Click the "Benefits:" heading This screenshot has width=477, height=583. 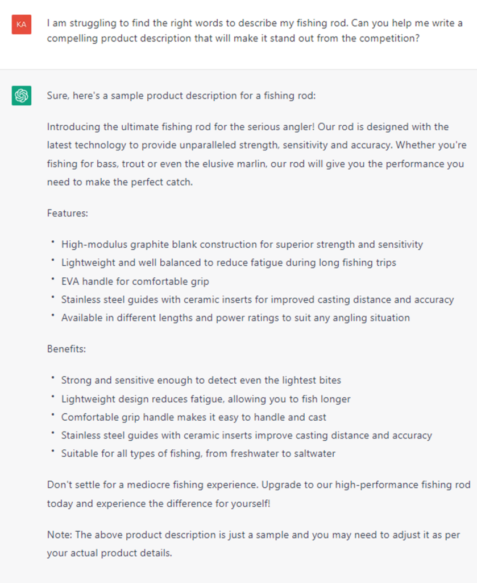(x=67, y=348)
